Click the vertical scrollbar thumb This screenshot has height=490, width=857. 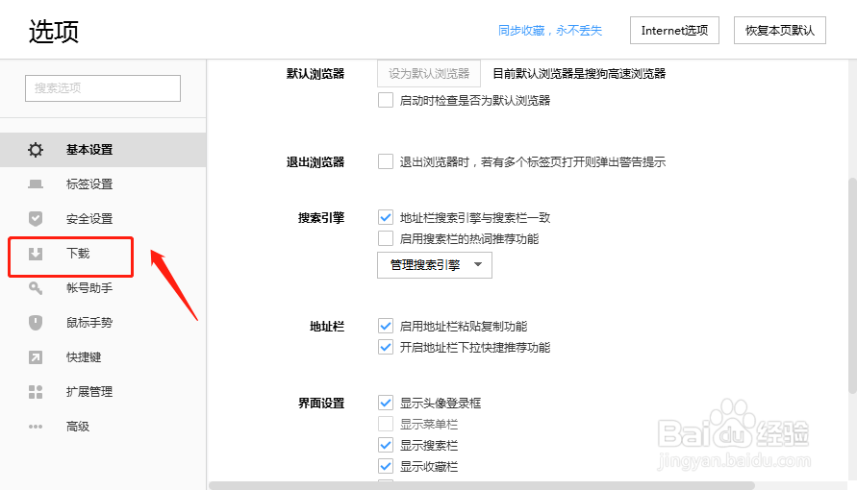click(x=852, y=284)
